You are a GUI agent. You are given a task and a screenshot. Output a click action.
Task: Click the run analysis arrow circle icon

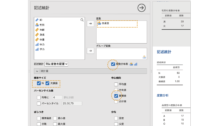(141, 8)
